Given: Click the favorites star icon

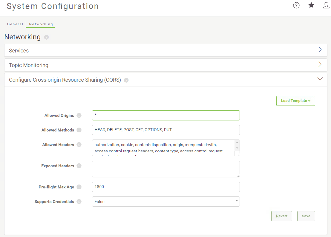Looking at the screenshot, I should (311, 5).
